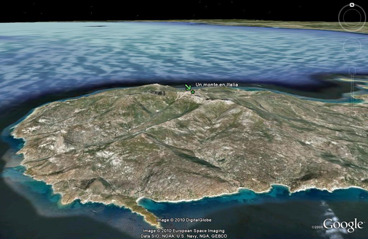This screenshot has width=368, height=239.
Task: Click the zoom slider's middle handle
Action: (352, 93)
